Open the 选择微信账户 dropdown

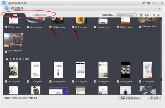point(127,15)
